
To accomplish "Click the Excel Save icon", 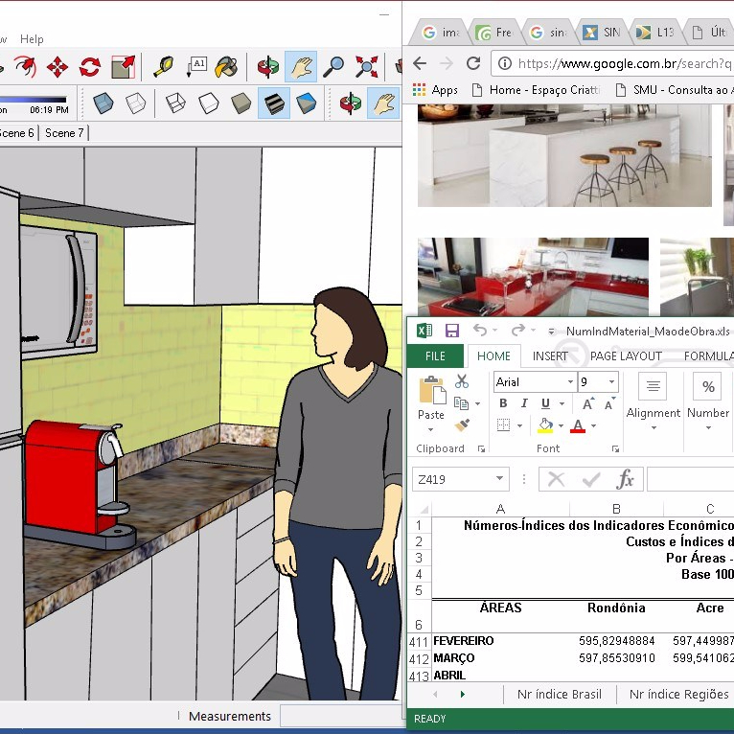I will [x=451, y=331].
